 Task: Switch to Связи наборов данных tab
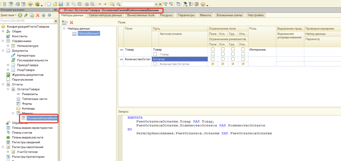click(105, 15)
